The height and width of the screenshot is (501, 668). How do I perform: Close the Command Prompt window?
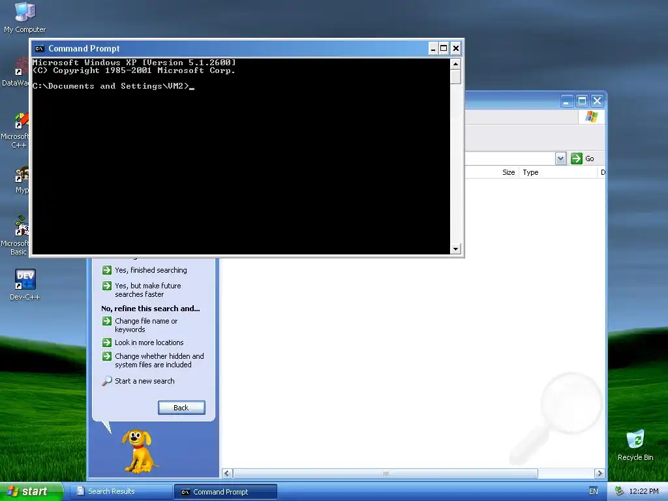(455, 48)
